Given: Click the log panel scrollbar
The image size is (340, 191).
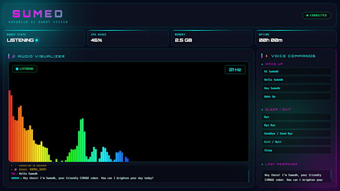Looking at the screenshot, I should (x=248, y=176).
